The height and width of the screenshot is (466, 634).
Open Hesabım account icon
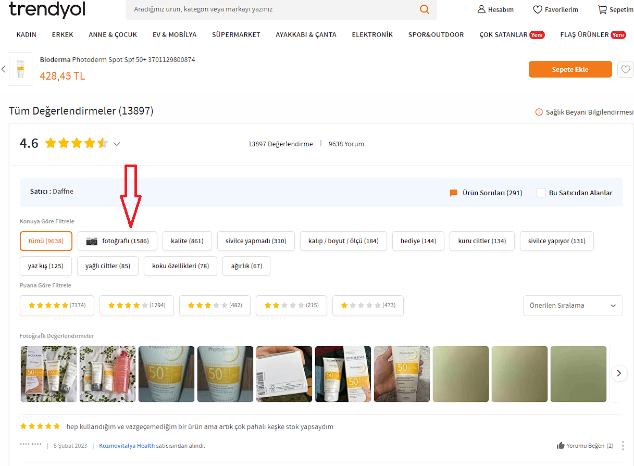481,9
